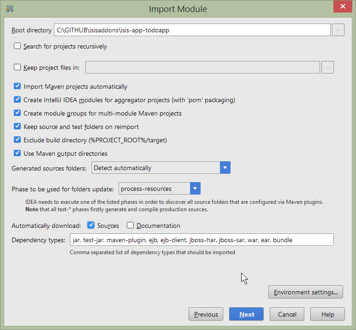Uncheck automatic download of Sources
The width and height of the screenshot is (356, 330).
pos(91,226)
